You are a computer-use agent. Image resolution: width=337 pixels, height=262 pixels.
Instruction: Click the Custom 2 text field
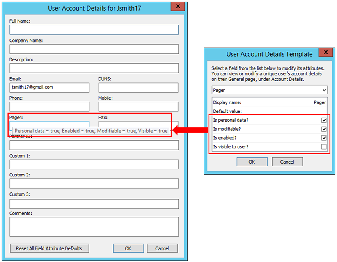click(94, 184)
